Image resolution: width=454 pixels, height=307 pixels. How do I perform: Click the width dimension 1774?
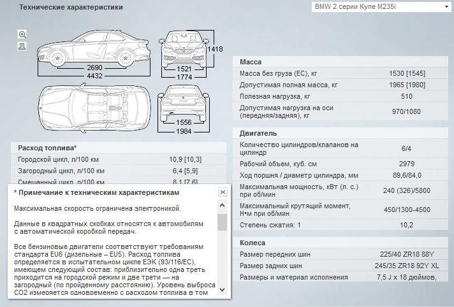point(184,77)
